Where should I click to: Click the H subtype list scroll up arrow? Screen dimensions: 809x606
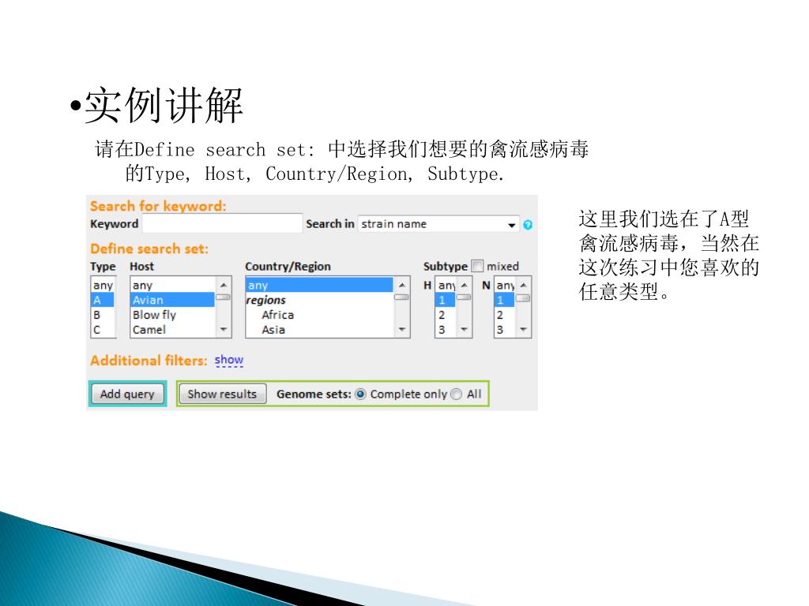pos(464,285)
